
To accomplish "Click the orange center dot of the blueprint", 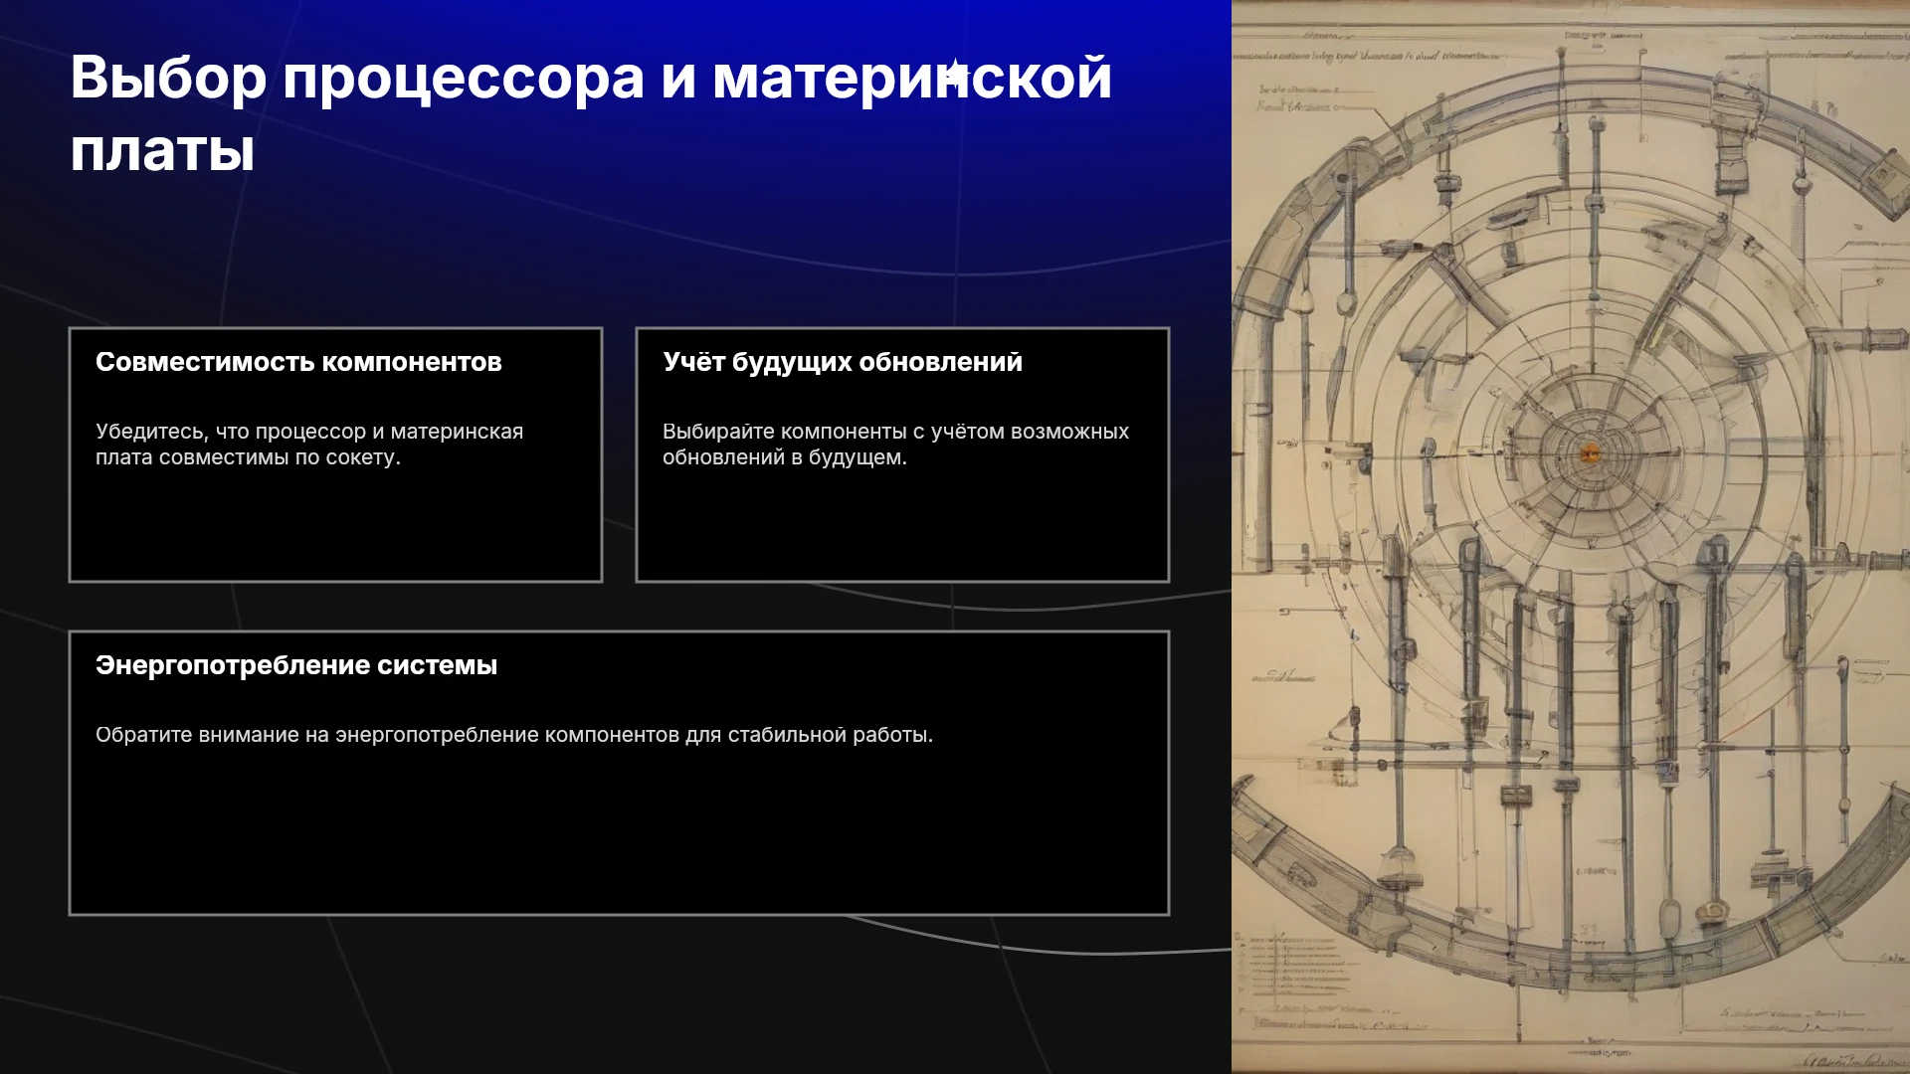I will pos(1590,453).
